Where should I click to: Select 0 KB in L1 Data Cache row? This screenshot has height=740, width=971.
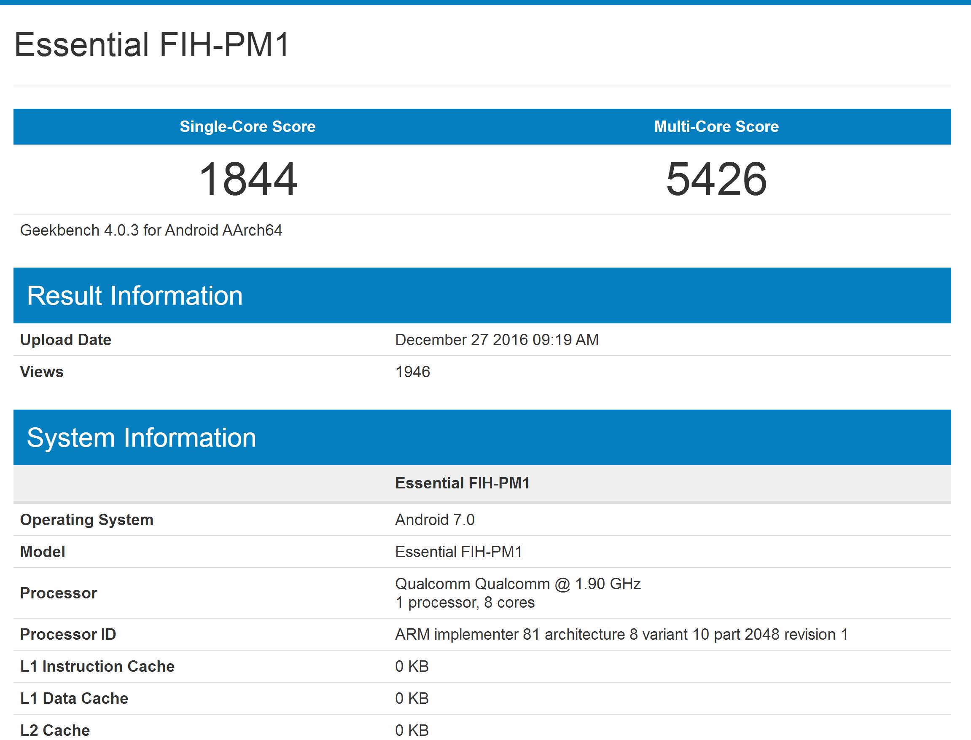point(412,699)
